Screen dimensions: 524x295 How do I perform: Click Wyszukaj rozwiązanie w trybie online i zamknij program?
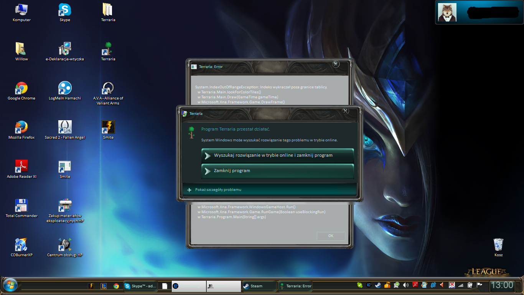tap(277, 156)
